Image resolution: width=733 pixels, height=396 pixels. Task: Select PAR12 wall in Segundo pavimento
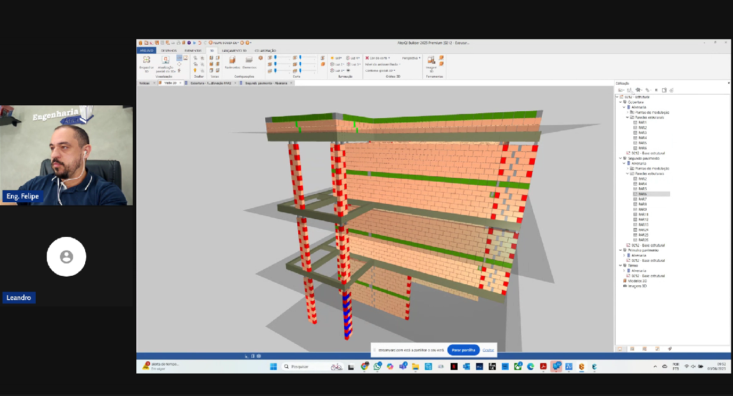click(x=643, y=219)
